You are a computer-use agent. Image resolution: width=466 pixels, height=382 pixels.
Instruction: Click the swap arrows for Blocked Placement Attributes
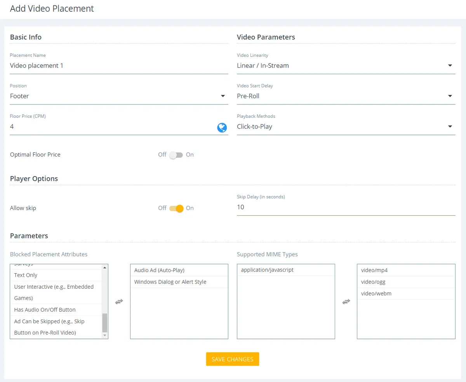[119, 302]
